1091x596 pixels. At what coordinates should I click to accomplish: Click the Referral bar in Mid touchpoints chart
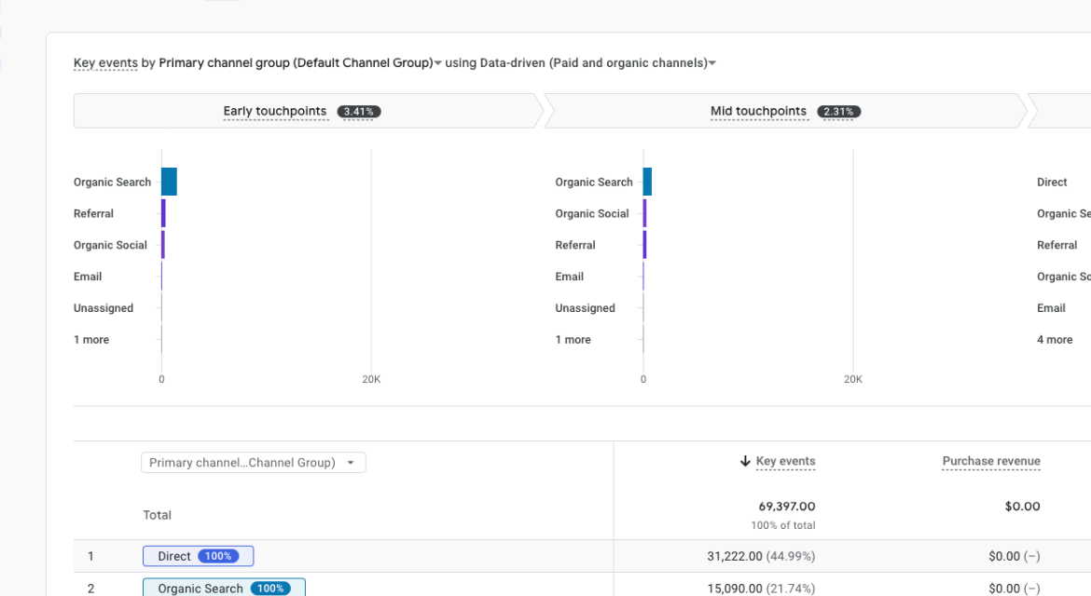click(643, 245)
